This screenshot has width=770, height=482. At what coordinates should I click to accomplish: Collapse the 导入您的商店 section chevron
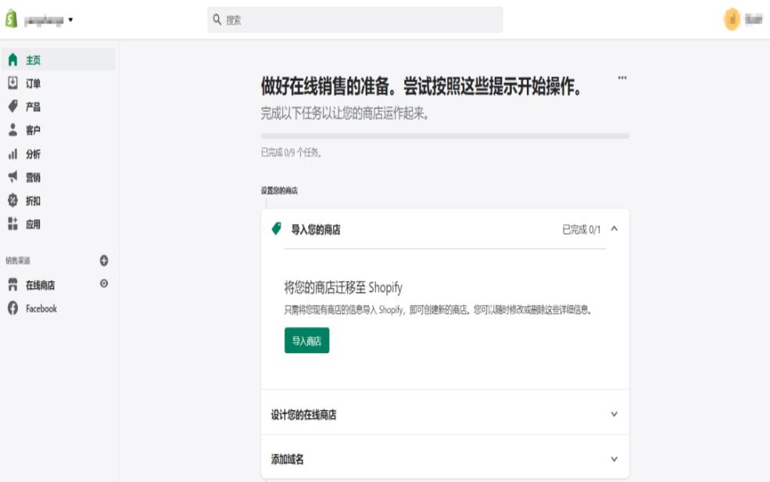click(x=614, y=229)
